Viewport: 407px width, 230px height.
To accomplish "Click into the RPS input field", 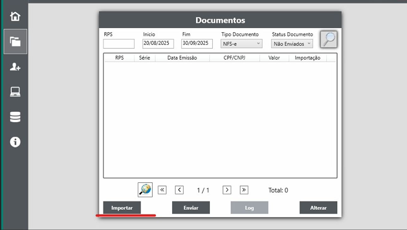I will (119, 44).
